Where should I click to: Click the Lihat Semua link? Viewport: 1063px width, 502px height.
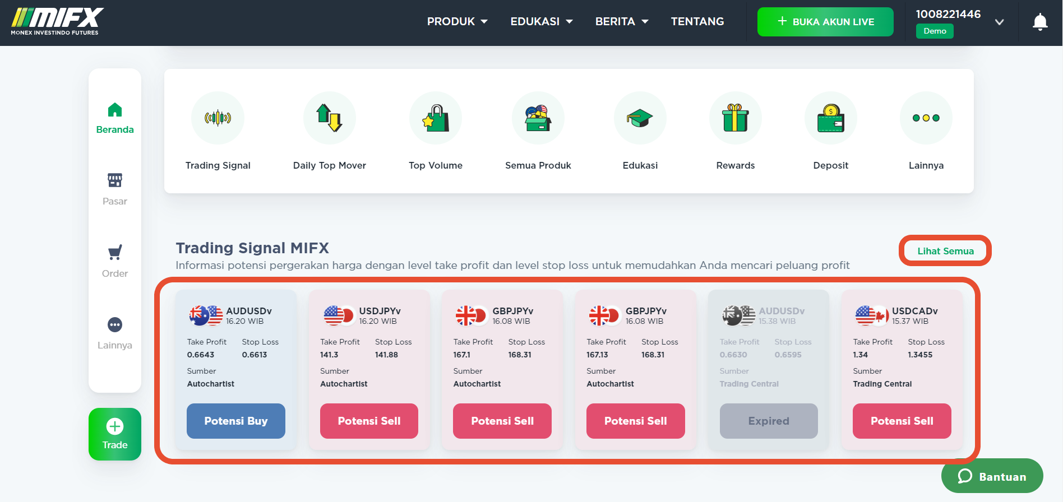(945, 251)
